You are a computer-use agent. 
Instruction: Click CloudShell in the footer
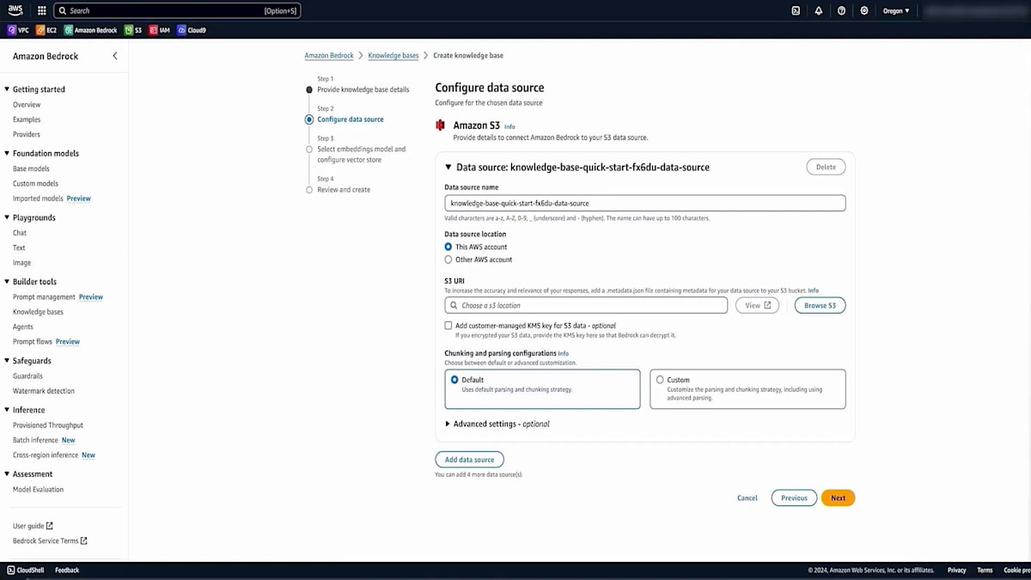click(25, 571)
